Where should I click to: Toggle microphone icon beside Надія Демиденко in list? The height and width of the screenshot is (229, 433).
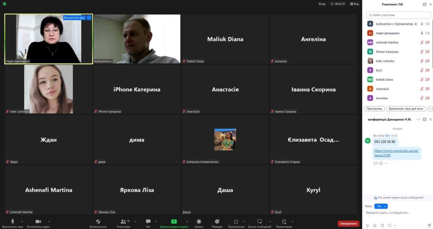[421, 33]
